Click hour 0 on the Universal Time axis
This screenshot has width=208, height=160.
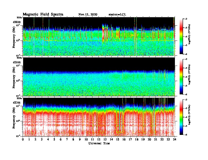coord(23,140)
